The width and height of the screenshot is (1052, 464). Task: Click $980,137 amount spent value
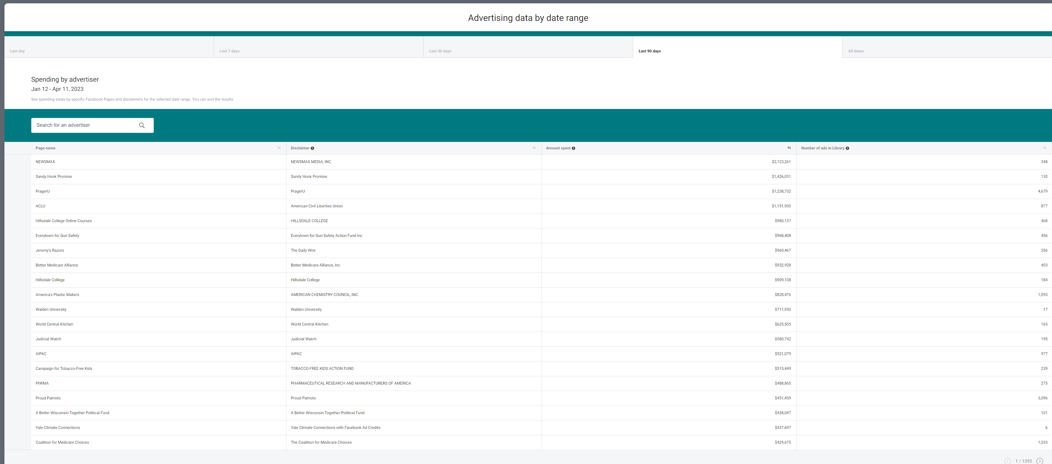783,220
